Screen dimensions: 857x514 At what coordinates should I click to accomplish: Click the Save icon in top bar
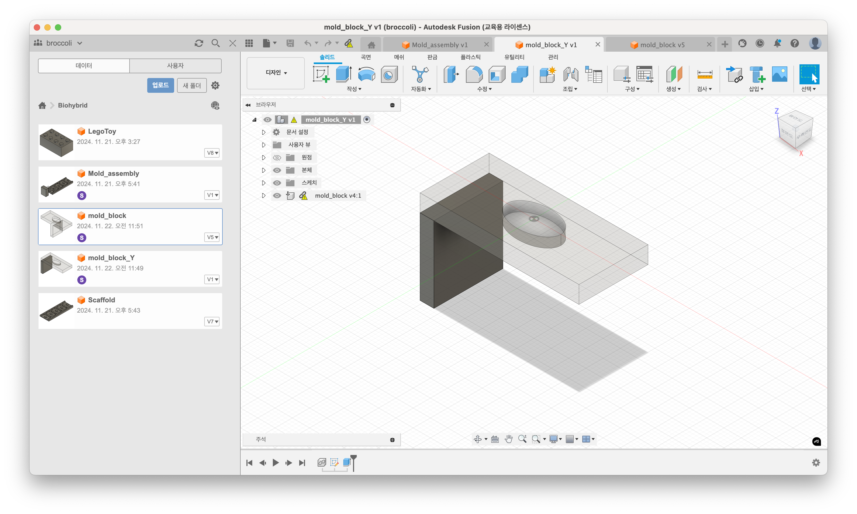(x=290, y=43)
